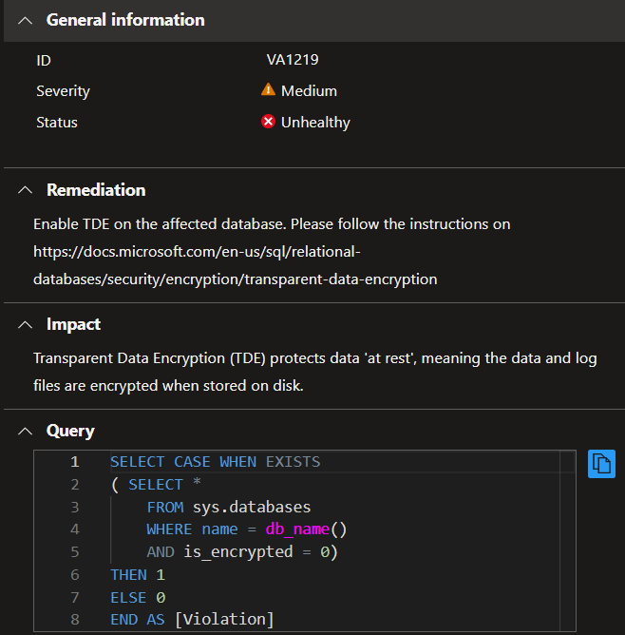Click the databases/security/encryption URL line
The image size is (625, 635).
click(x=235, y=279)
